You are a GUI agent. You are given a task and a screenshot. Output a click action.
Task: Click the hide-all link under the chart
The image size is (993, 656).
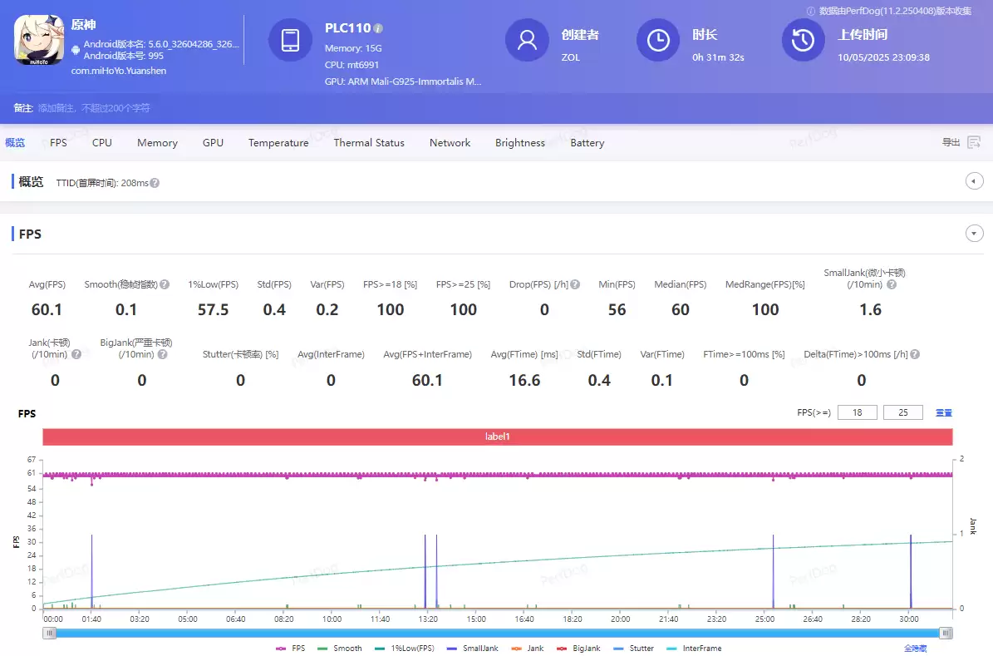[915, 648]
